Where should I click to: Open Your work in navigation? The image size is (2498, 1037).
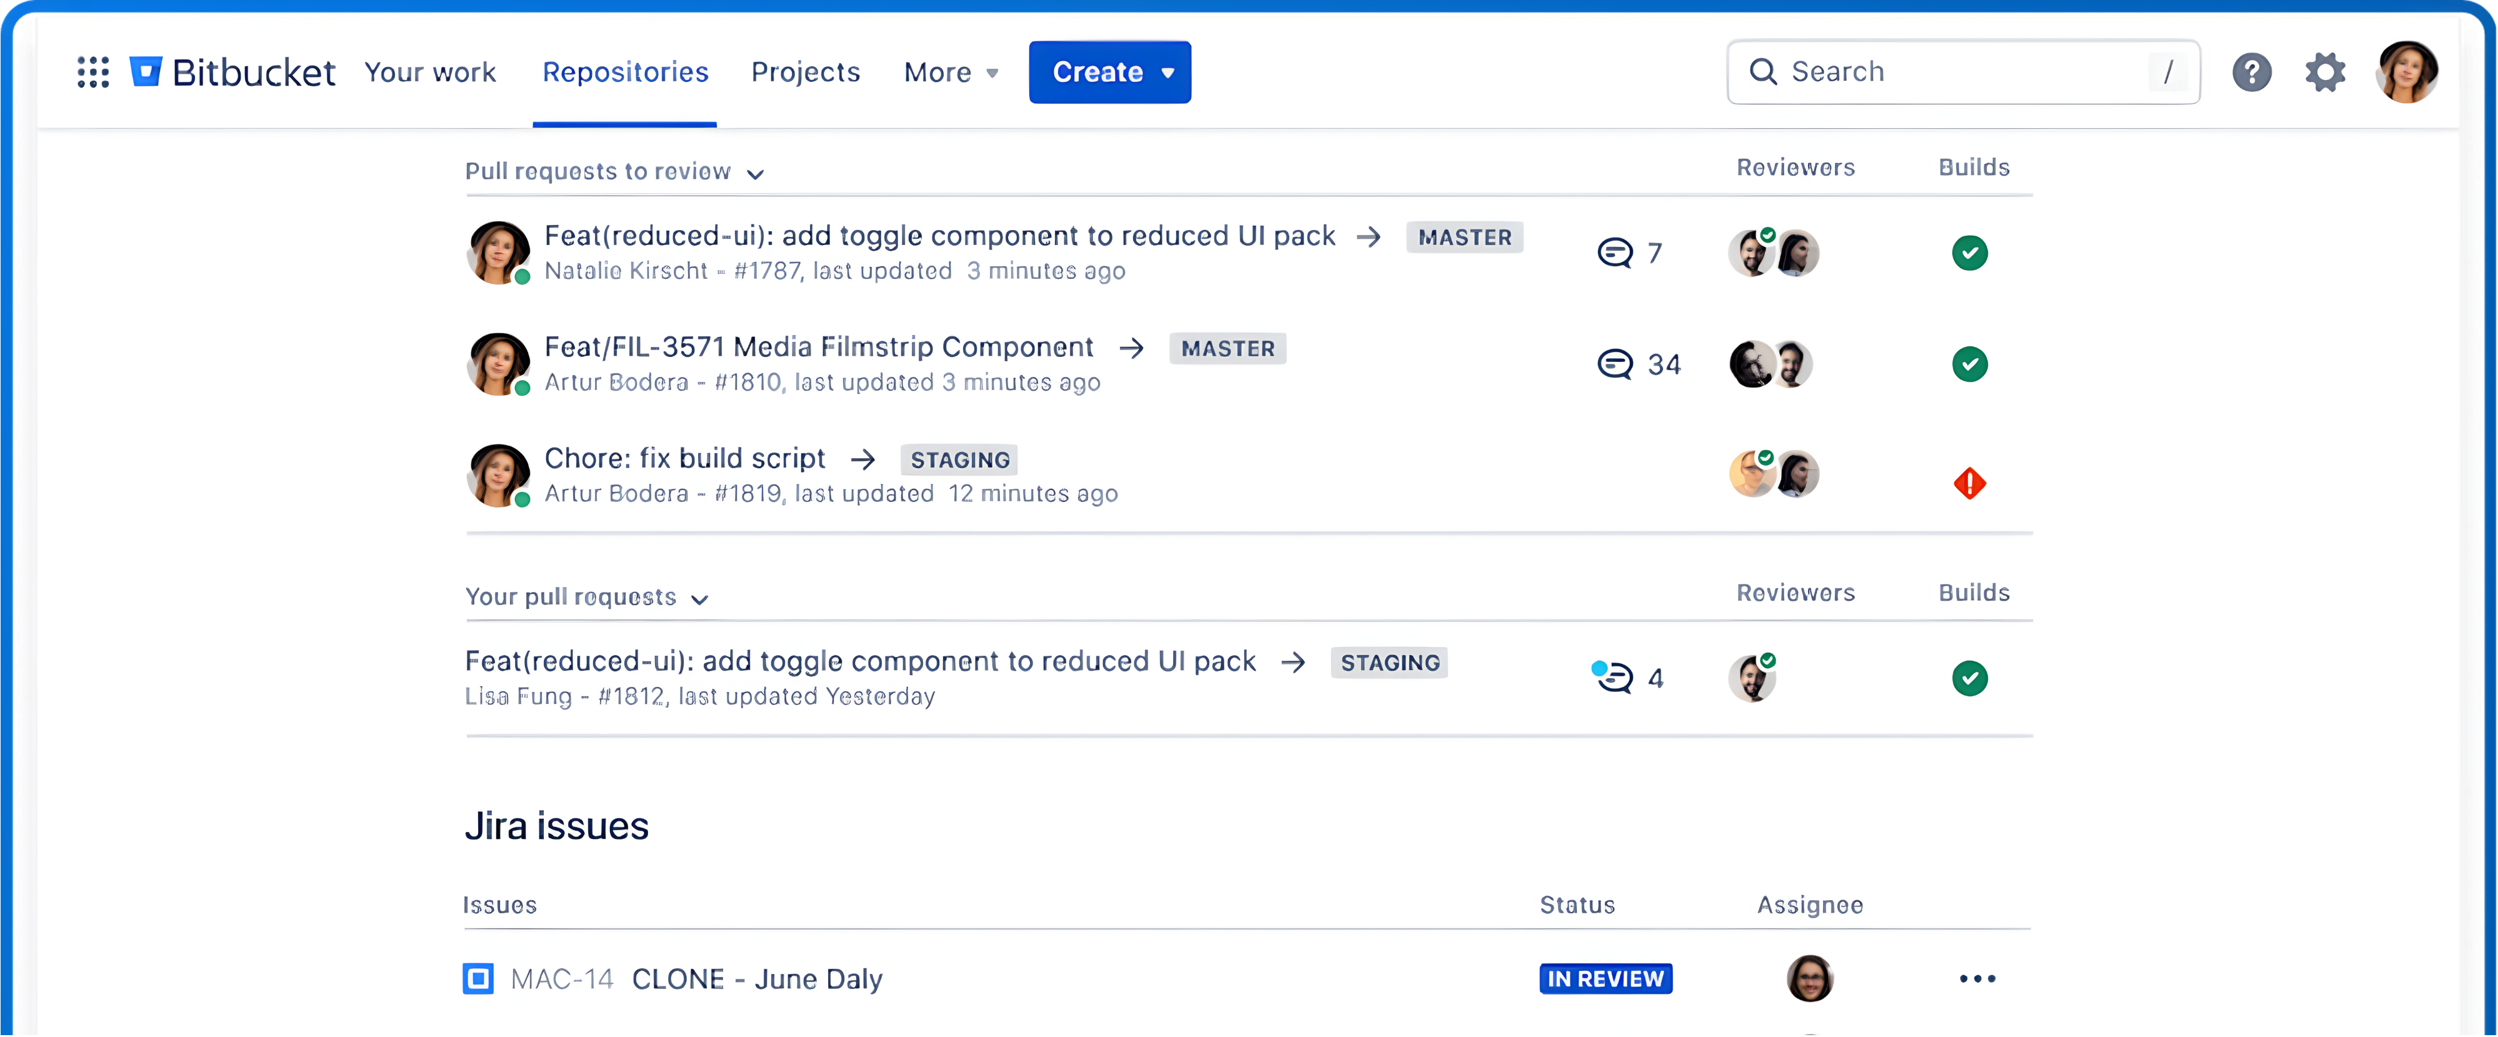(x=429, y=73)
